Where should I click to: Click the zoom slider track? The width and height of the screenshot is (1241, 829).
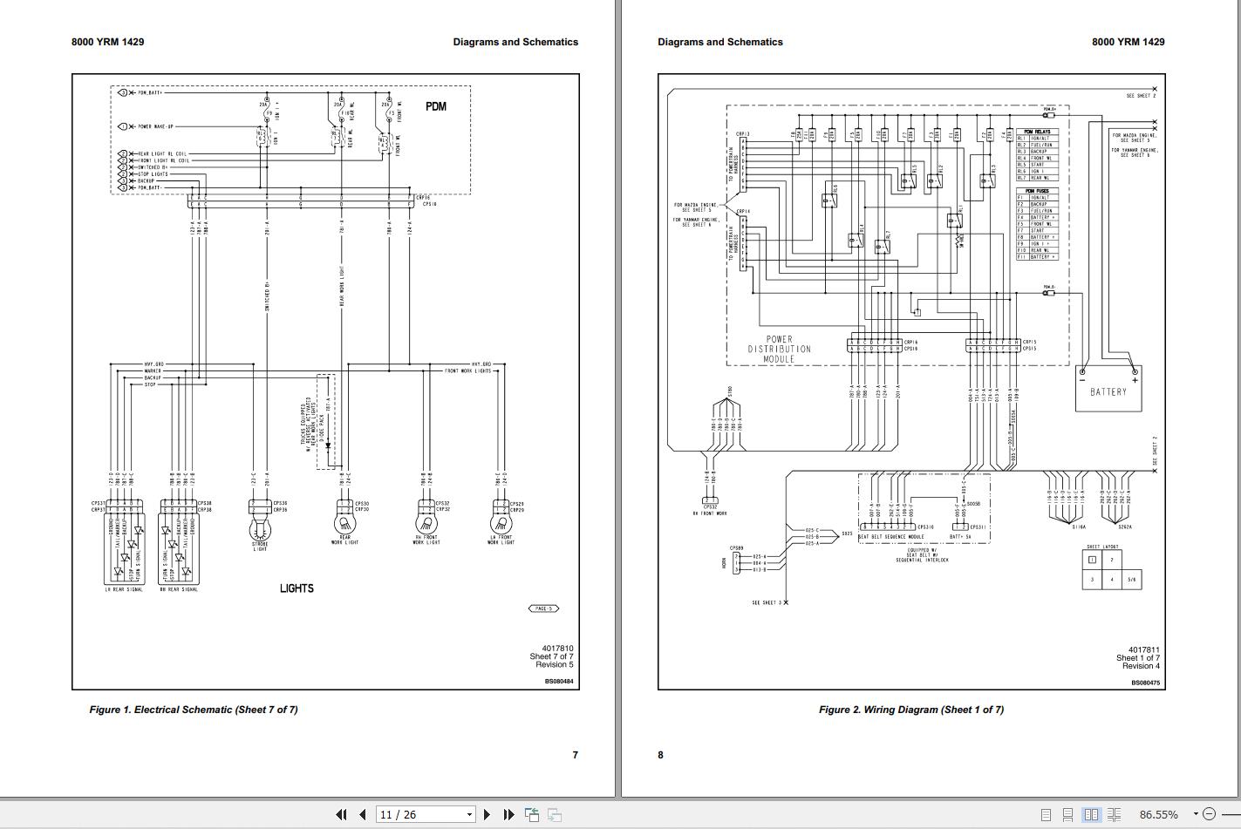click(1229, 814)
